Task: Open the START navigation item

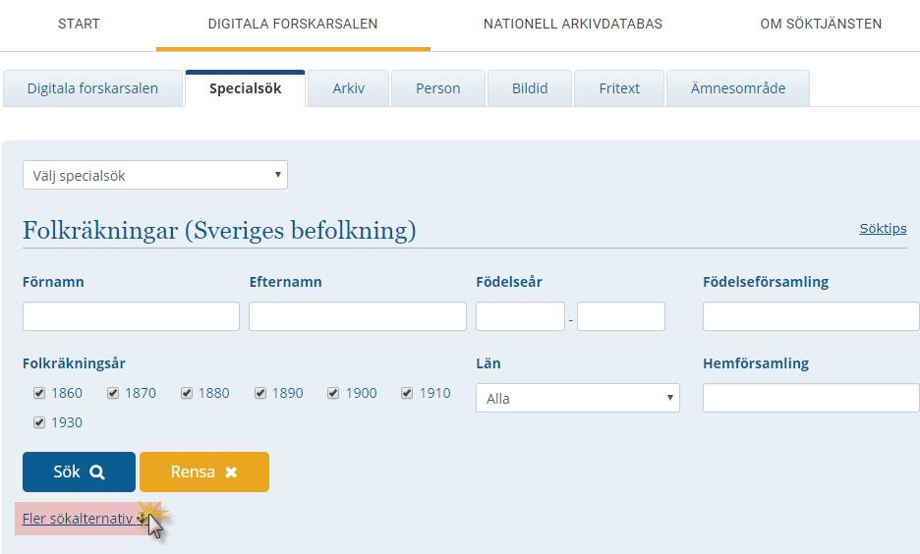Action: point(79,24)
